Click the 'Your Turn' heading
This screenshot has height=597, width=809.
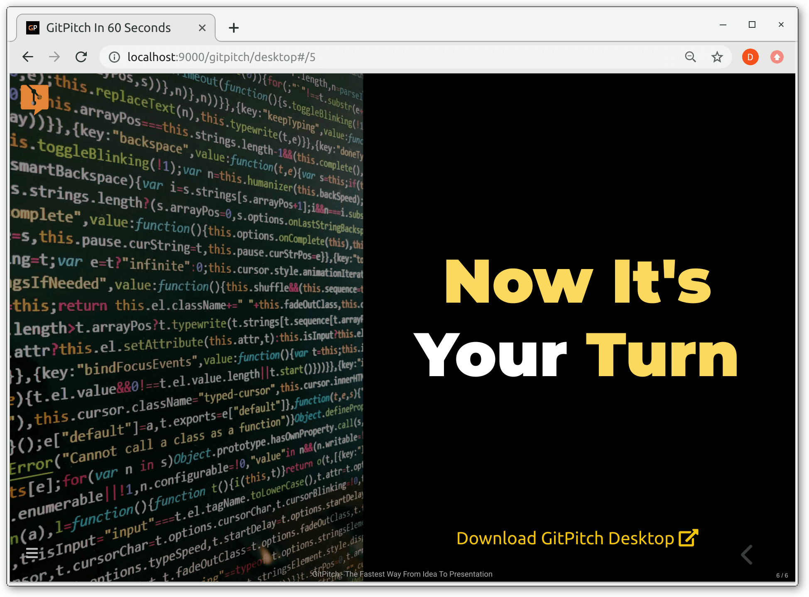click(x=576, y=355)
